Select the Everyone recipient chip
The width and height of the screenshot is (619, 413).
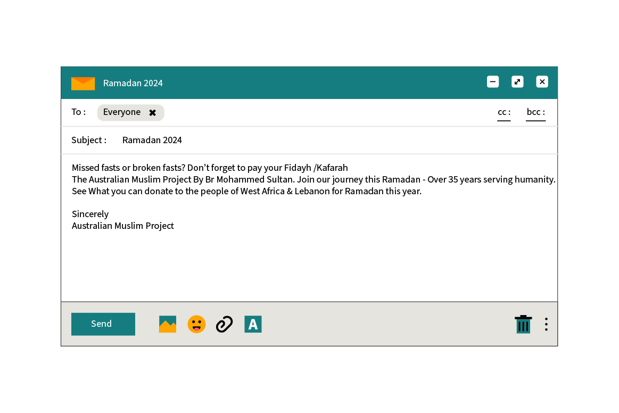(x=122, y=112)
